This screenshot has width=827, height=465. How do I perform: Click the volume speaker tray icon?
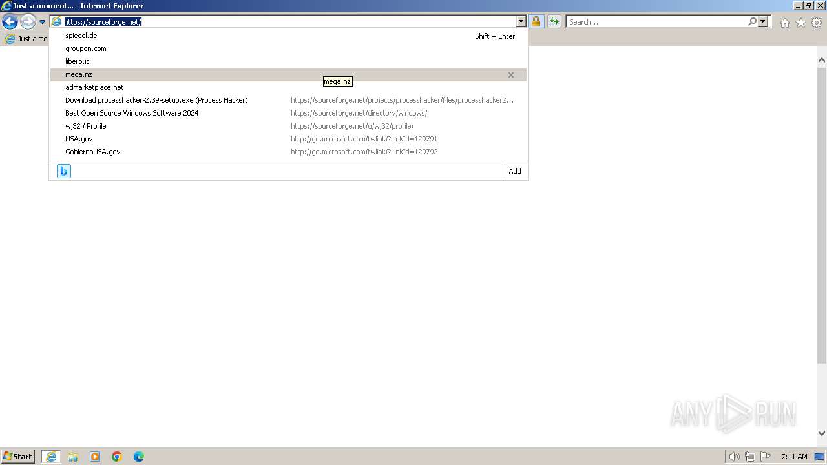pos(735,457)
